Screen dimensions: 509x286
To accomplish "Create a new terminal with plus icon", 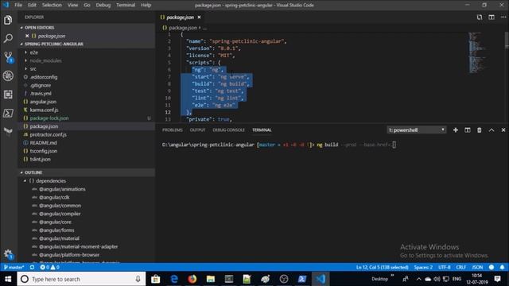I will [x=456, y=130].
